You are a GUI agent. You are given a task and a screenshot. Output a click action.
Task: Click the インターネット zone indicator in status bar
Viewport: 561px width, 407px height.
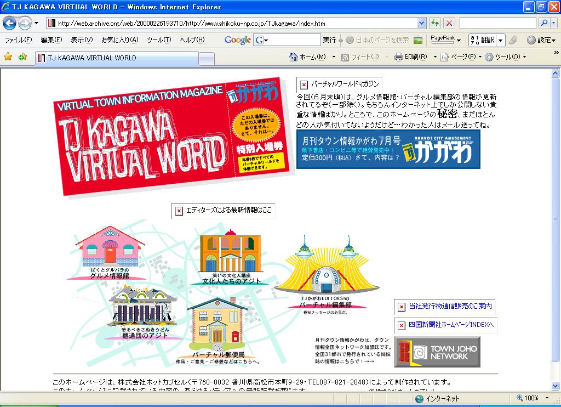click(437, 398)
